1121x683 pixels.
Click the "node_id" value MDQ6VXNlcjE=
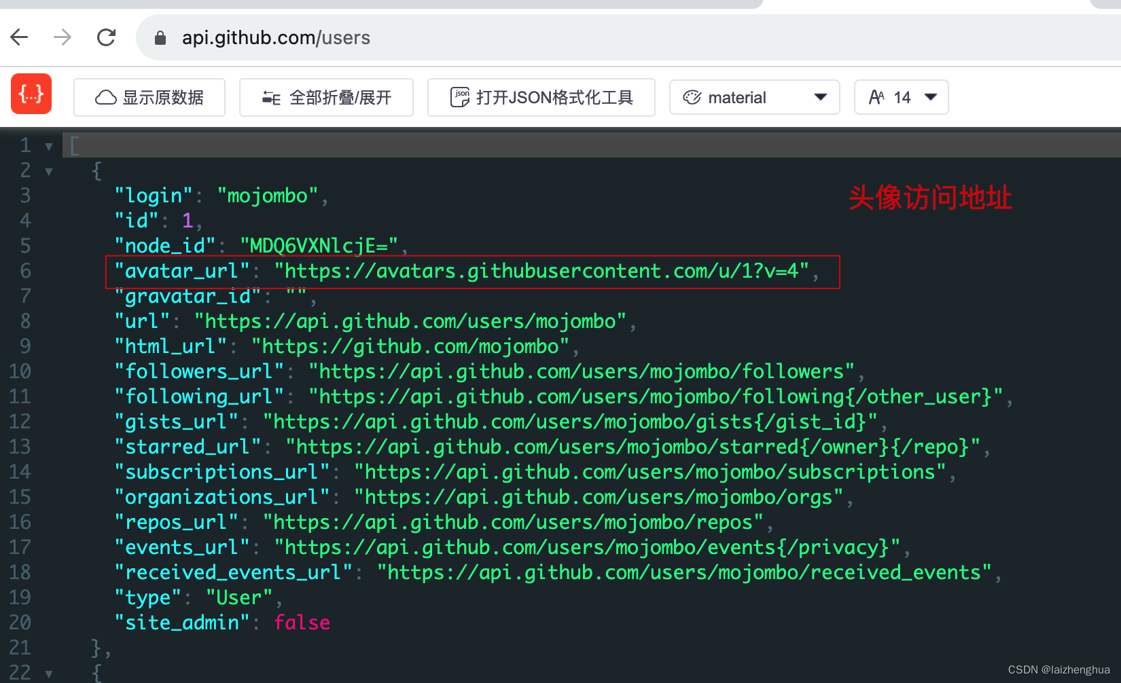click(319, 246)
